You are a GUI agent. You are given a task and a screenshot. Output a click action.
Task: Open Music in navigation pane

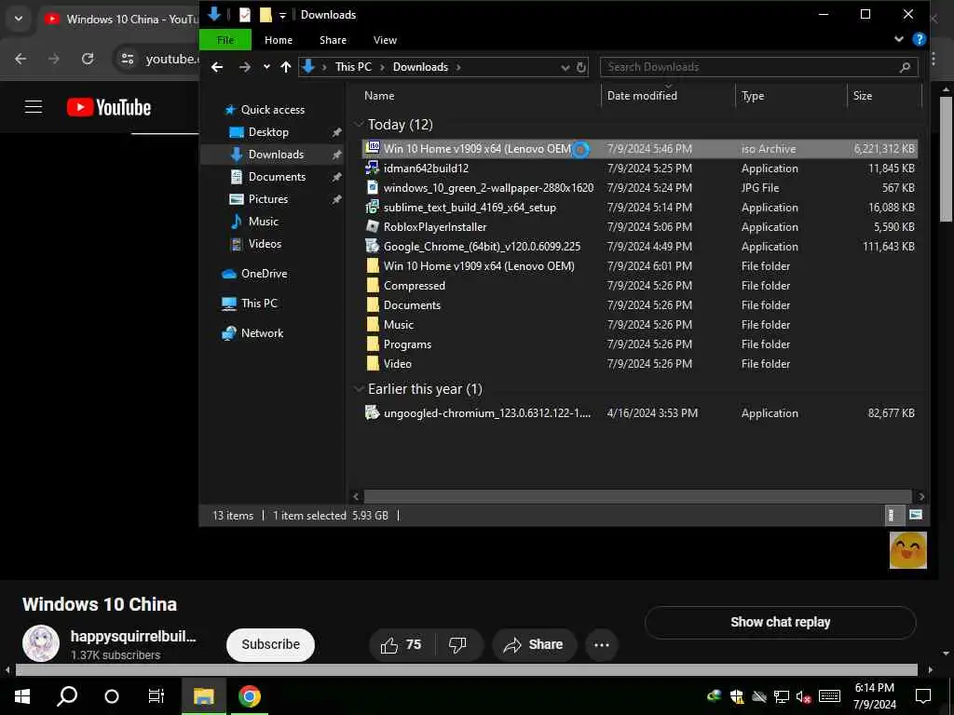[x=263, y=222]
